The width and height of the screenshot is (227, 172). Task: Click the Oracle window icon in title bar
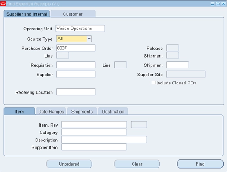pyautogui.click(x=3, y=4)
